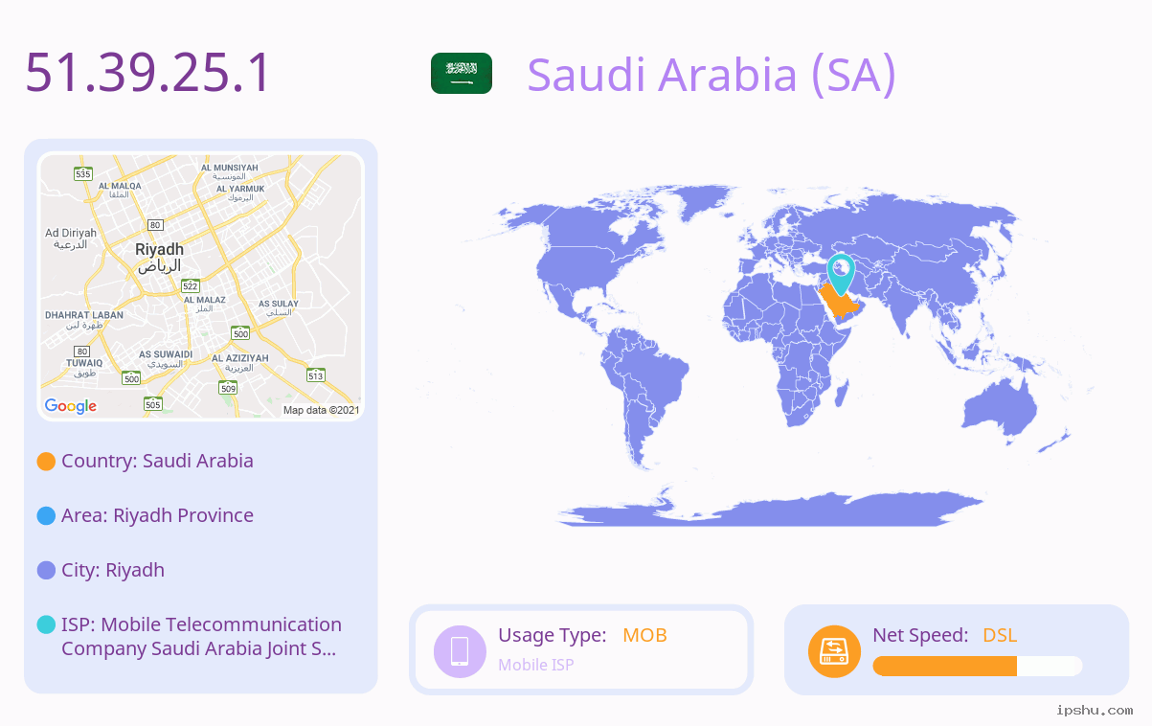Click the AL MALAZ label on map
The image size is (1152, 726).
tap(204, 305)
